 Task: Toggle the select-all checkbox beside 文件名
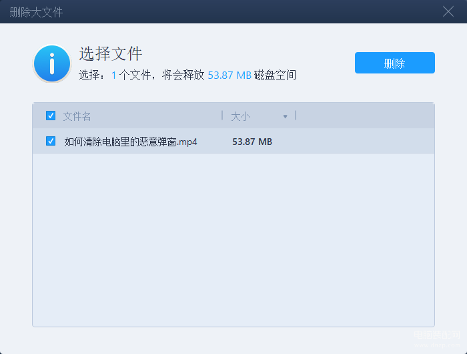(51, 116)
